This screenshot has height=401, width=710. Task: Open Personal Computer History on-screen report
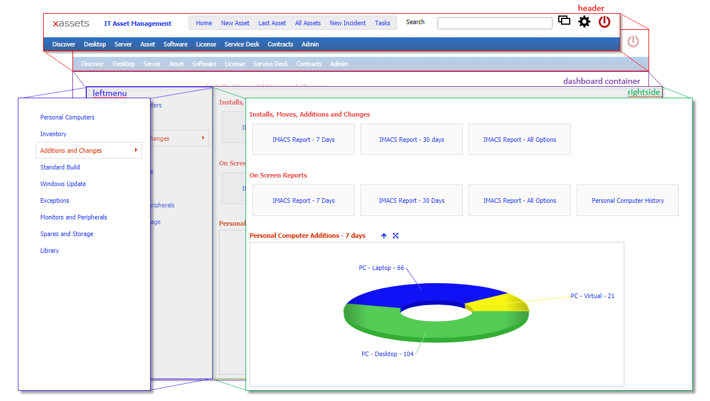pyautogui.click(x=627, y=200)
